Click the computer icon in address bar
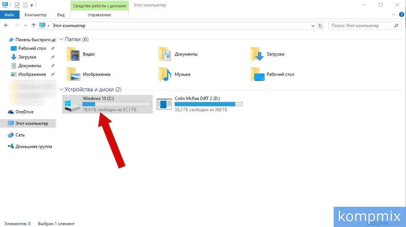This screenshot has height=227, width=406. pos(42,25)
